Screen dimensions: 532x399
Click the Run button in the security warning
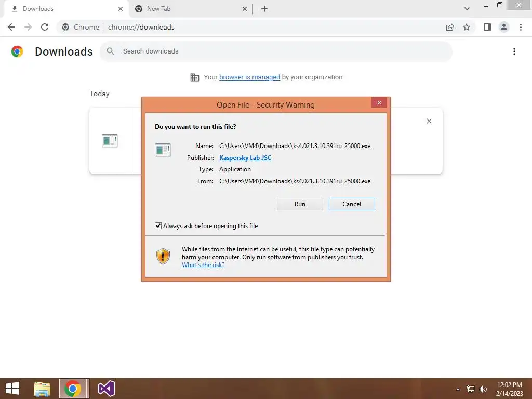click(300, 204)
